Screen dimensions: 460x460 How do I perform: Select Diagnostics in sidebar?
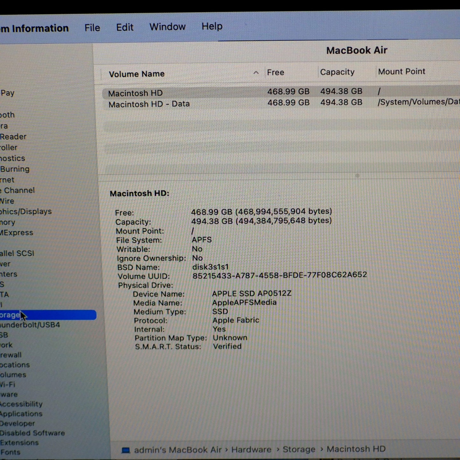[12, 158]
